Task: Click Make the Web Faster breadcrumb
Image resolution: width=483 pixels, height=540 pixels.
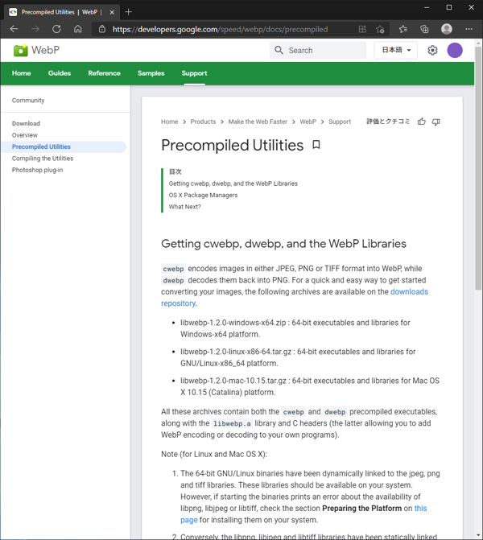Action: tap(258, 122)
